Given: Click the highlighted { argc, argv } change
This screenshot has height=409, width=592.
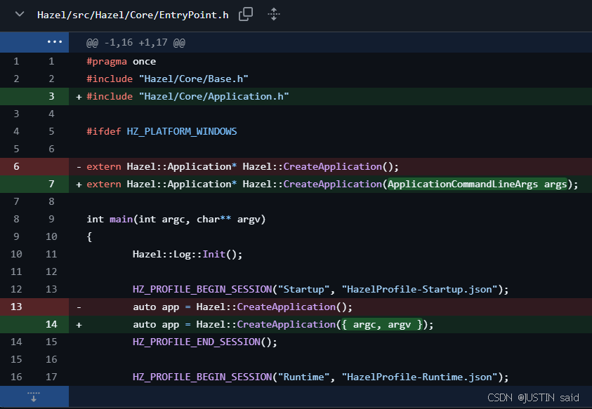Looking at the screenshot, I should pos(383,324).
